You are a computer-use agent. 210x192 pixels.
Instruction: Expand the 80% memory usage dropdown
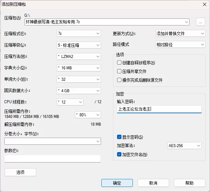point(88,115)
